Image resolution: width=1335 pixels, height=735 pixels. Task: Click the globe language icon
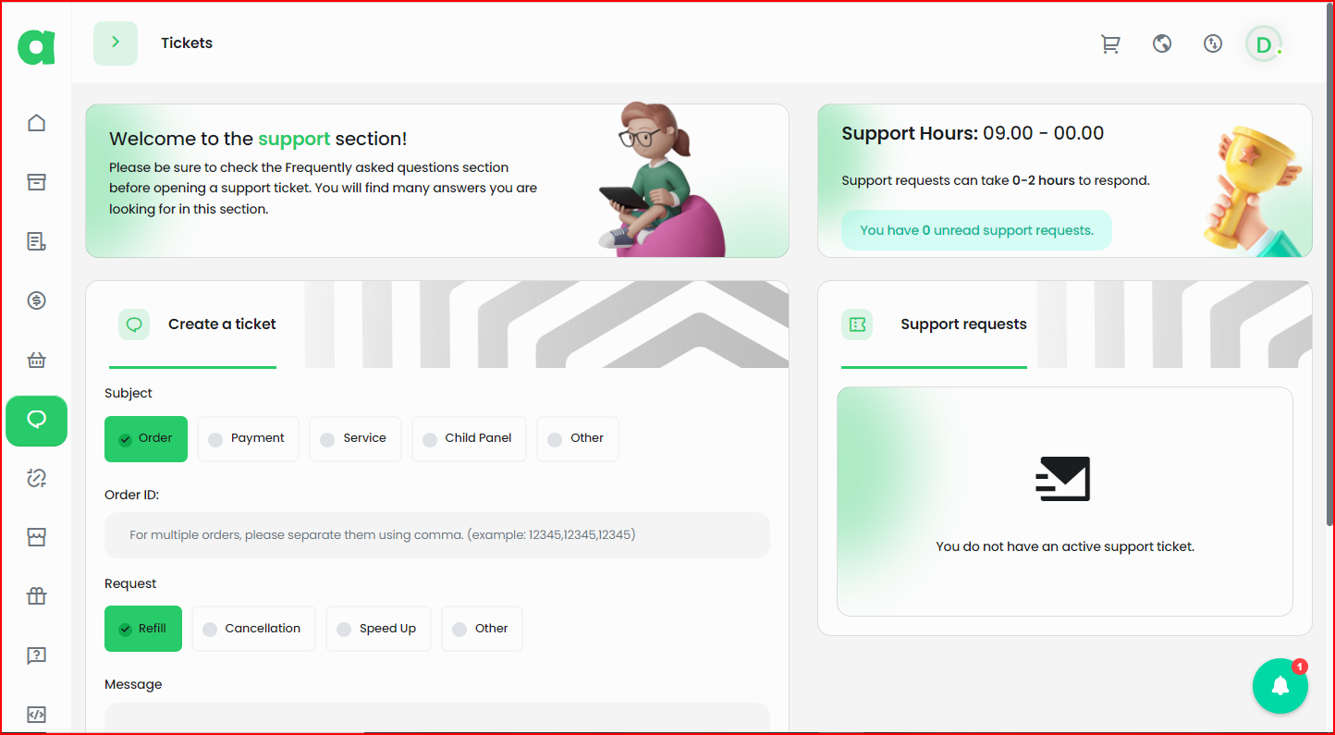1162,43
